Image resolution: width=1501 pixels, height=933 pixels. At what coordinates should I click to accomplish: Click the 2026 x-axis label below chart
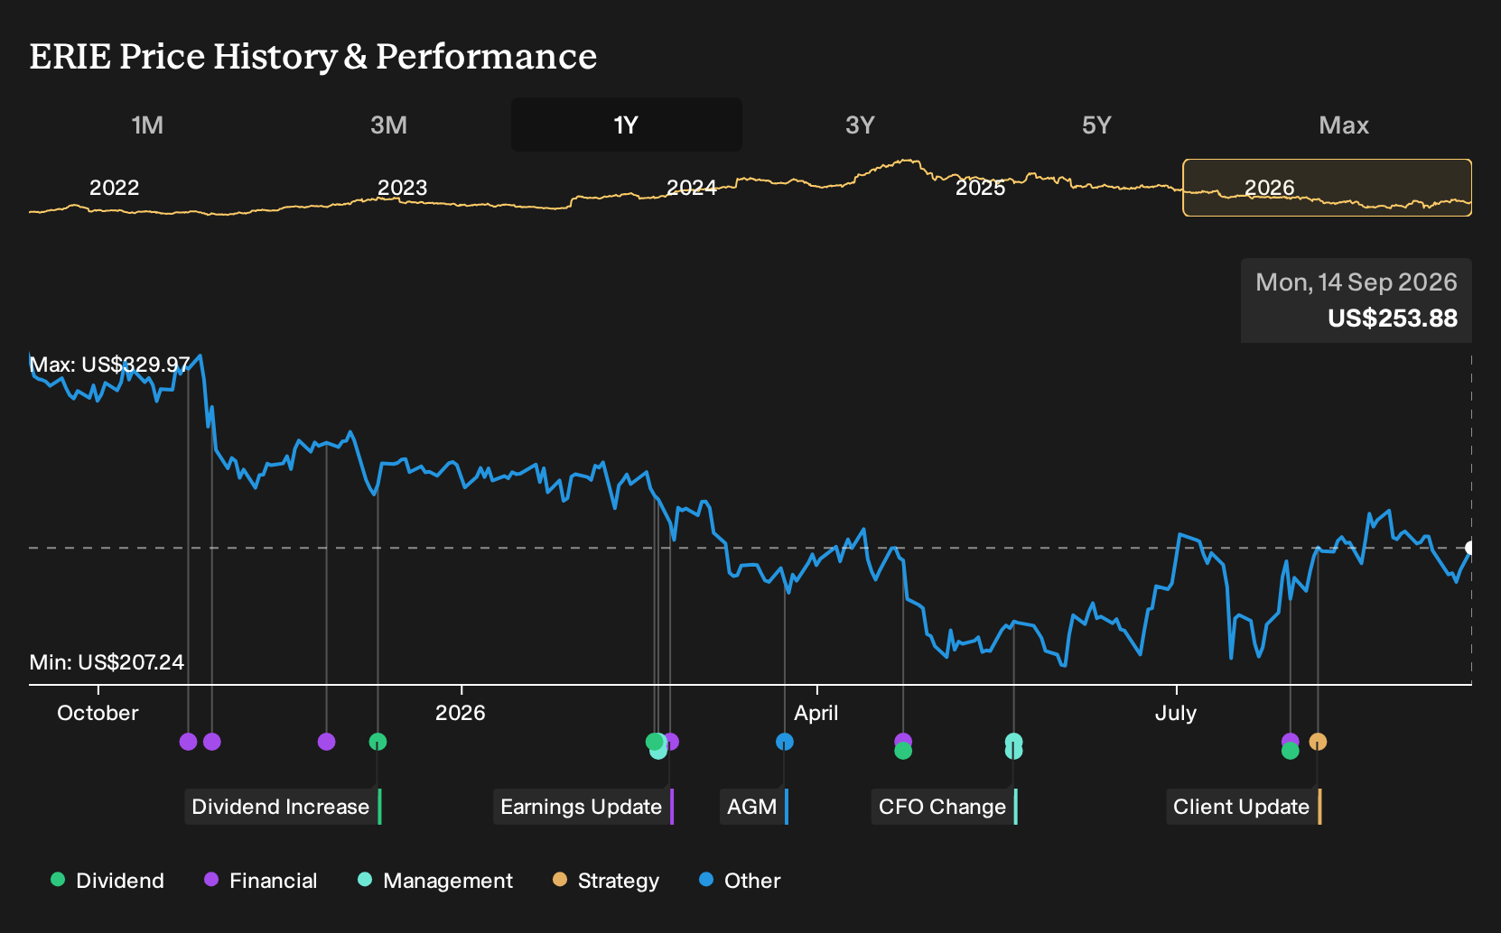[461, 713]
